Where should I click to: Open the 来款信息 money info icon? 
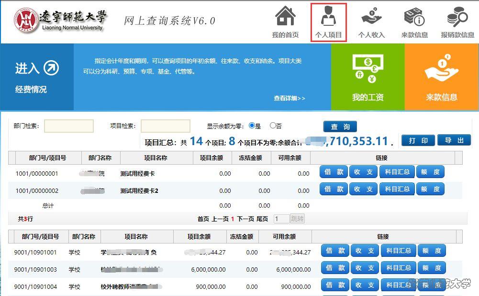pos(414,17)
